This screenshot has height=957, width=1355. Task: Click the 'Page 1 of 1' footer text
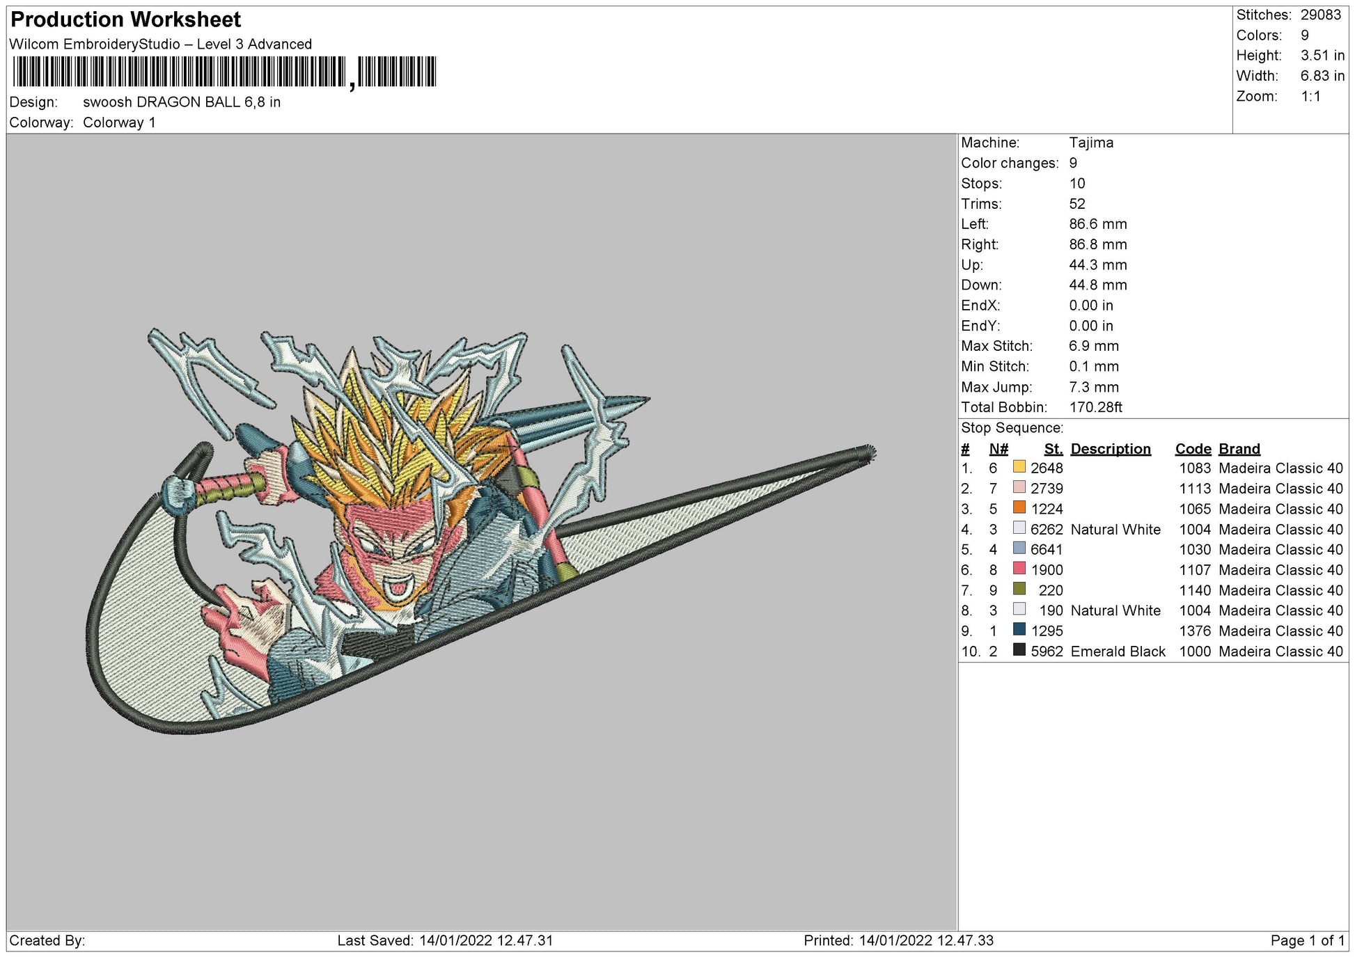(x=1307, y=941)
